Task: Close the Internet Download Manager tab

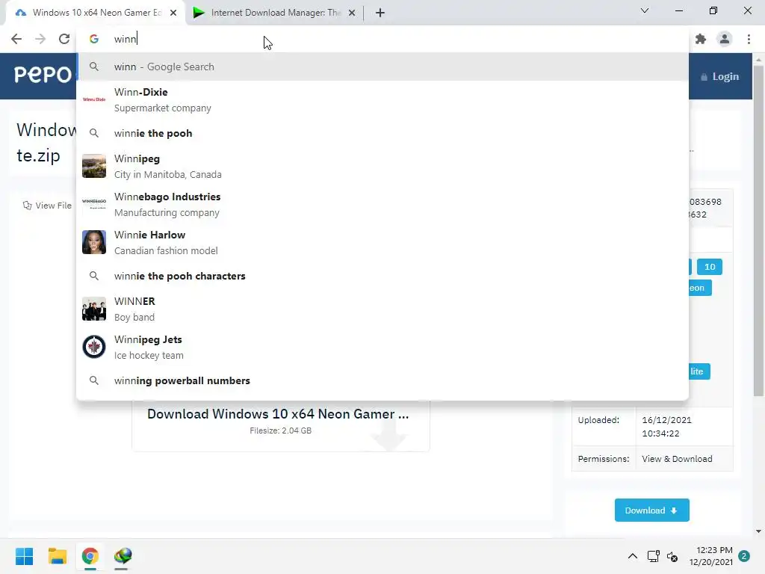Action: coord(352,13)
